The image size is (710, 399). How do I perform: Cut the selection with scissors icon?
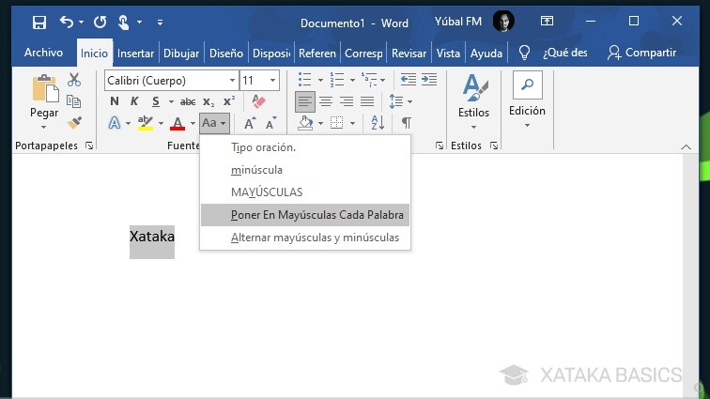click(x=74, y=80)
